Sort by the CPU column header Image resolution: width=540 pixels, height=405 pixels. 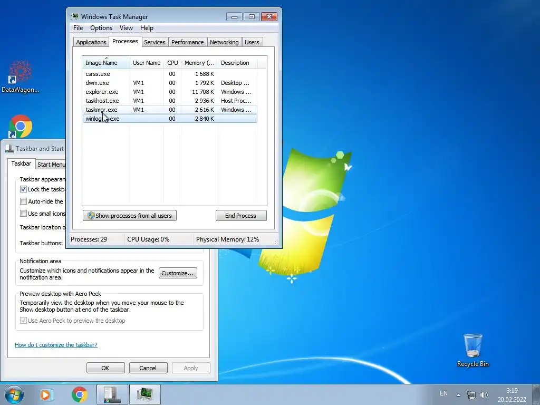click(x=172, y=63)
